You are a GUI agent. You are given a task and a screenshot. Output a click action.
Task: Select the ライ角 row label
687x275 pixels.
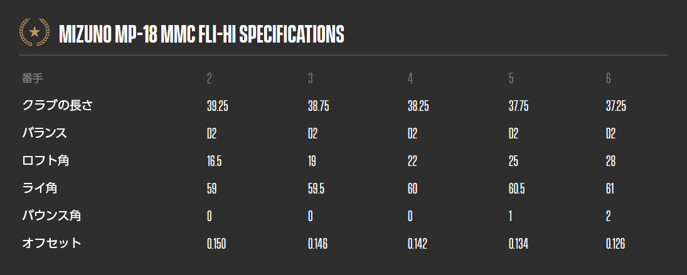coord(40,189)
